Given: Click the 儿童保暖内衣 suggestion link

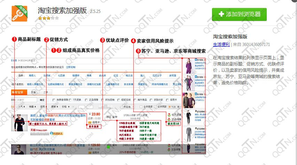Looking at the screenshot, I should click(112, 84).
